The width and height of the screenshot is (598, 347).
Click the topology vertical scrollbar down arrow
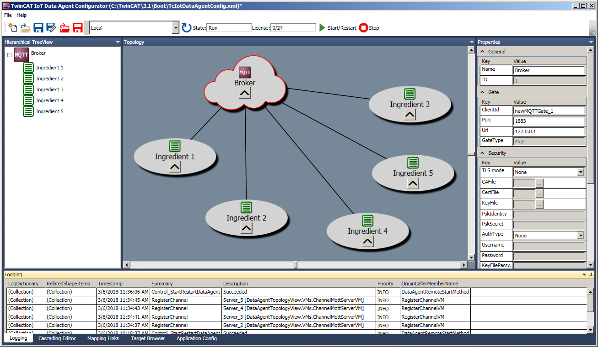471,258
